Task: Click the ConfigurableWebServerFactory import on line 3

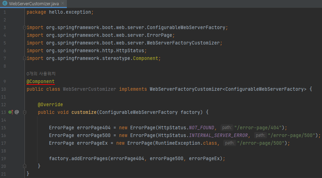Action: (127, 28)
